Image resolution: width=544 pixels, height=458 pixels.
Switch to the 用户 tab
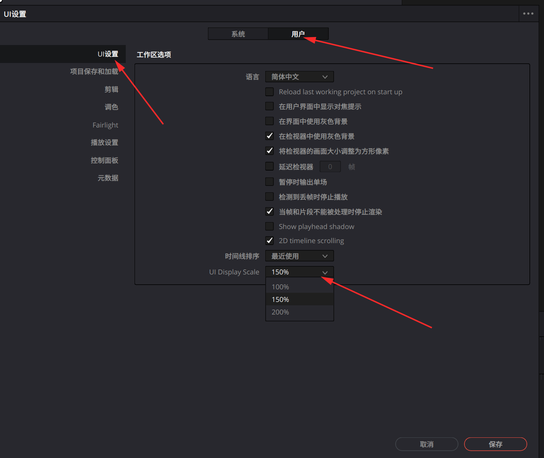pos(298,34)
